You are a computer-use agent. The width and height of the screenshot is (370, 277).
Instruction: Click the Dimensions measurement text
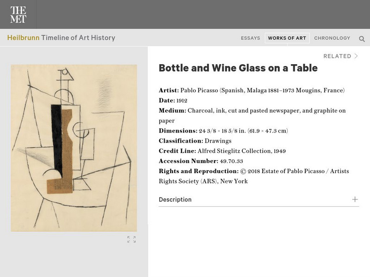pyautogui.click(x=243, y=131)
